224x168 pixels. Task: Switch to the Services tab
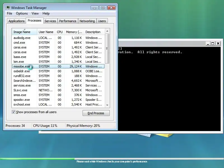[x=50, y=21]
